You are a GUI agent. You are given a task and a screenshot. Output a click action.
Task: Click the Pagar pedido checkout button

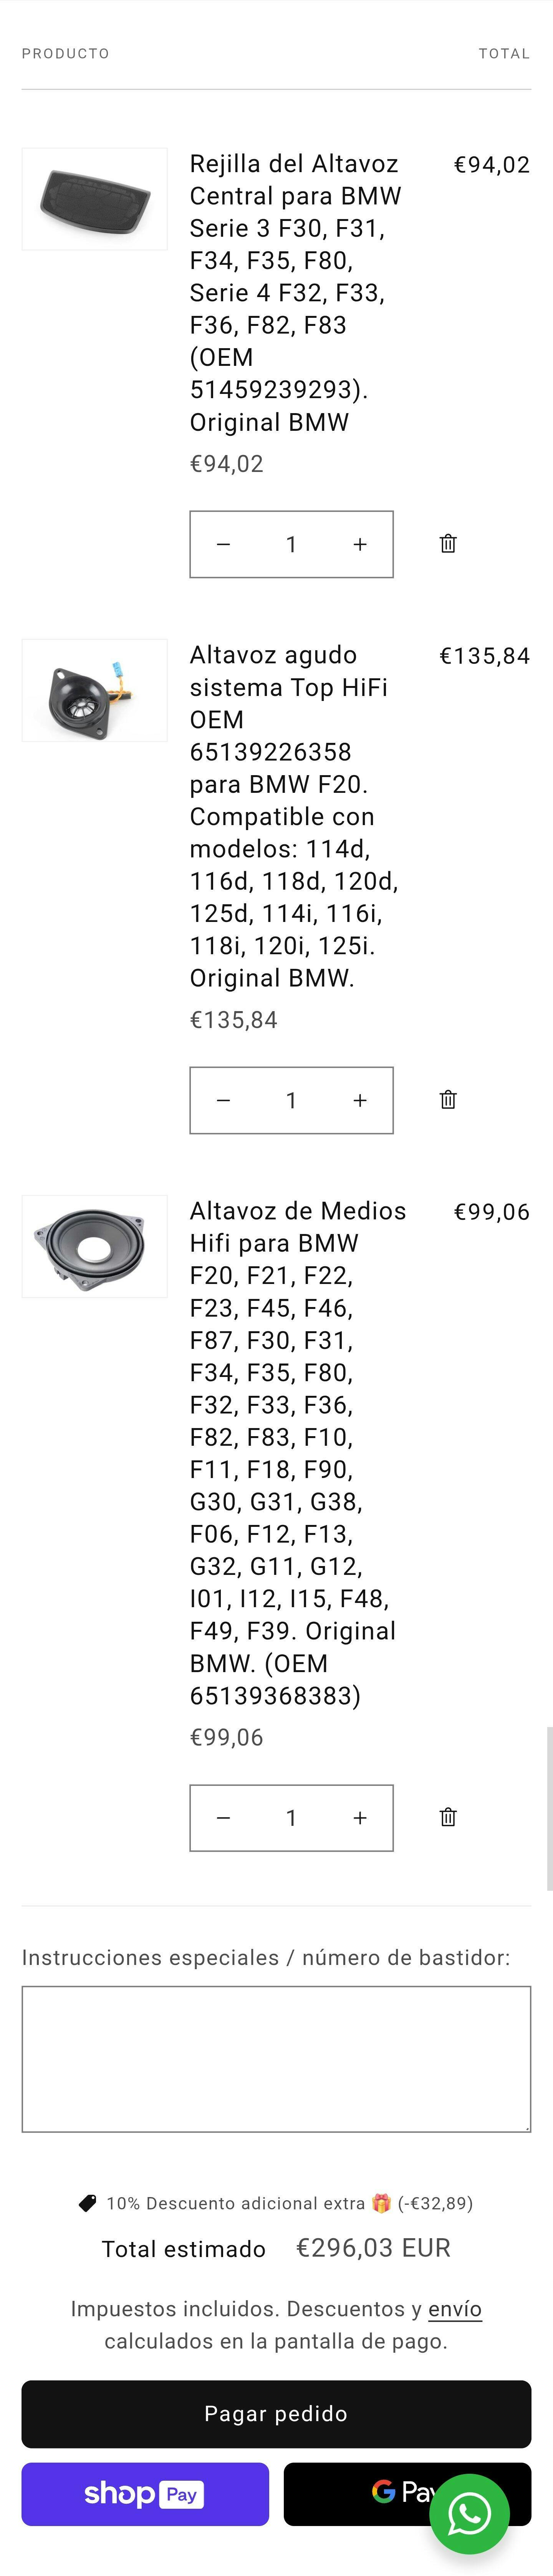point(276,2414)
